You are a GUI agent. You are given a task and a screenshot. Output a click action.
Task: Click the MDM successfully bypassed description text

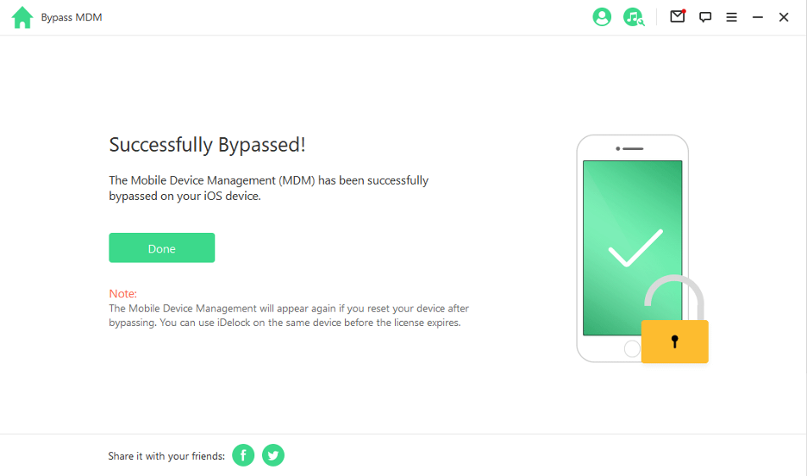pyautogui.click(x=268, y=188)
